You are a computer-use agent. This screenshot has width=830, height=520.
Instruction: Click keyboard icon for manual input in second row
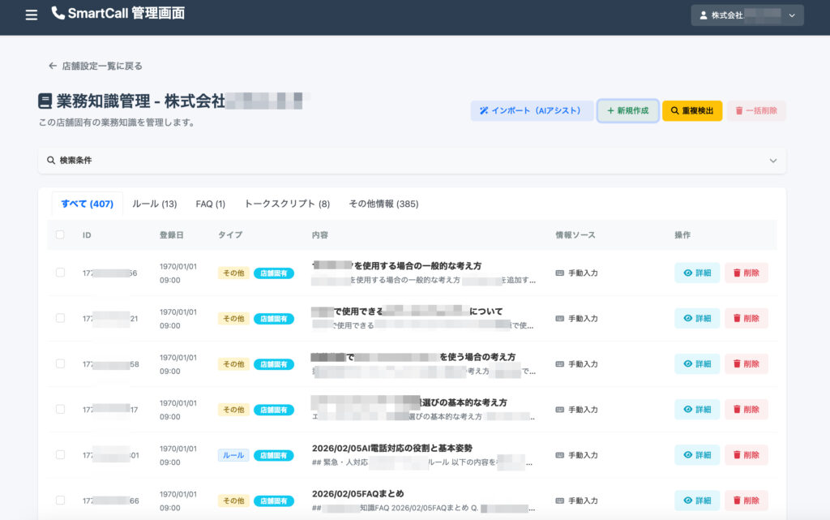(559, 319)
